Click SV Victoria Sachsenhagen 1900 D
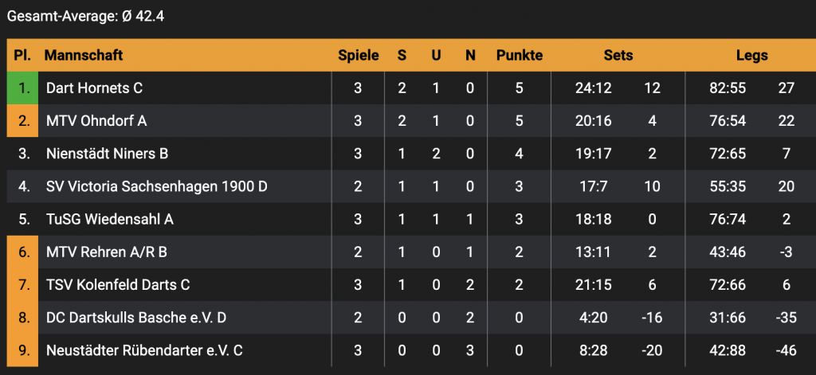The width and height of the screenshot is (816, 375). (x=156, y=186)
